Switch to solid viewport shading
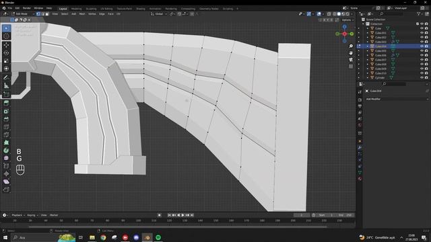The width and height of the screenshot is (431, 242). (339, 14)
